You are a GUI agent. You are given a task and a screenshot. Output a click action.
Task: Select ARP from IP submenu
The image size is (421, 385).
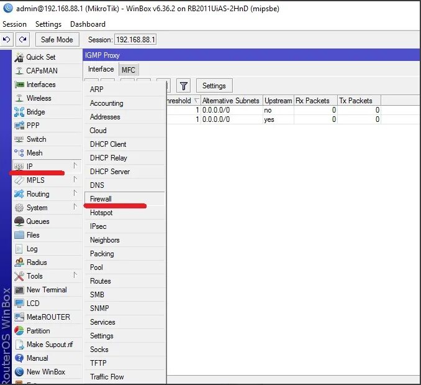125,90
